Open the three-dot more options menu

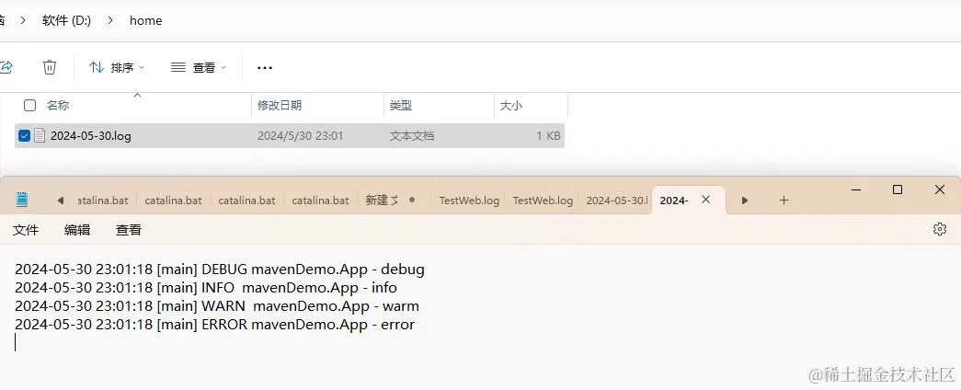coord(265,67)
